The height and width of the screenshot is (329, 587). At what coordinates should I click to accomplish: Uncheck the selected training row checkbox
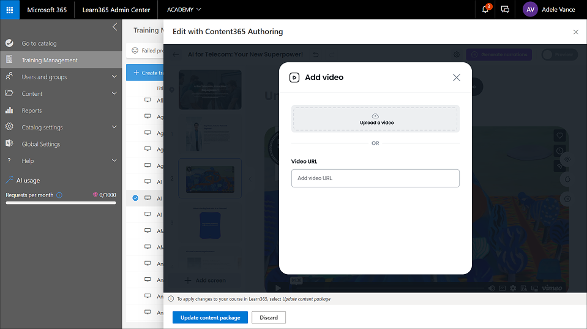135,198
